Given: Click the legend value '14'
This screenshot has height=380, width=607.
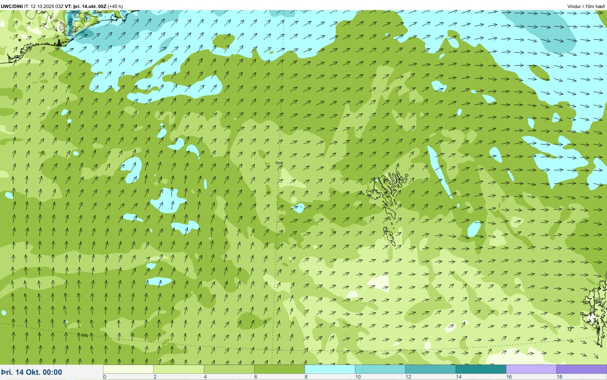Looking at the screenshot, I should coord(459,377).
